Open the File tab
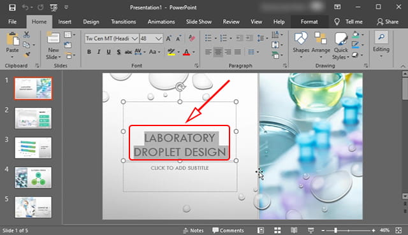Image resolution: width=408 pixels, height=235 pixels. (x=12, y=22)
